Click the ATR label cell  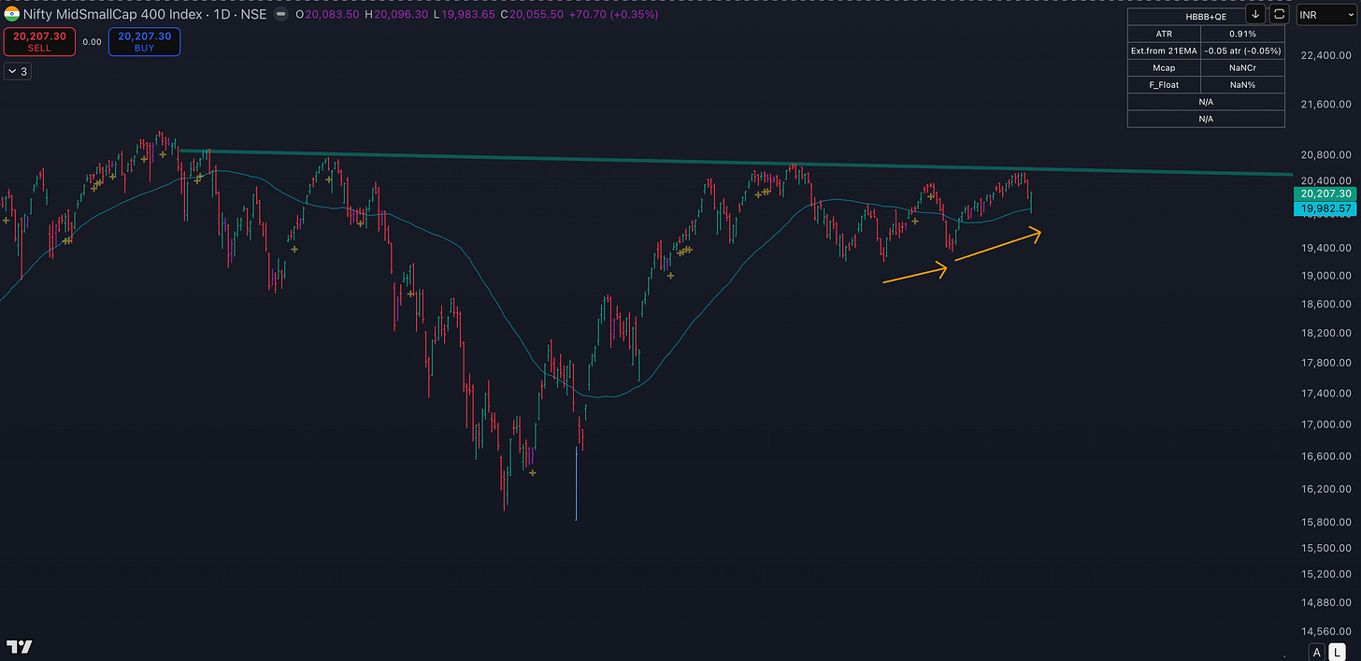click(x=1164, y=34)
